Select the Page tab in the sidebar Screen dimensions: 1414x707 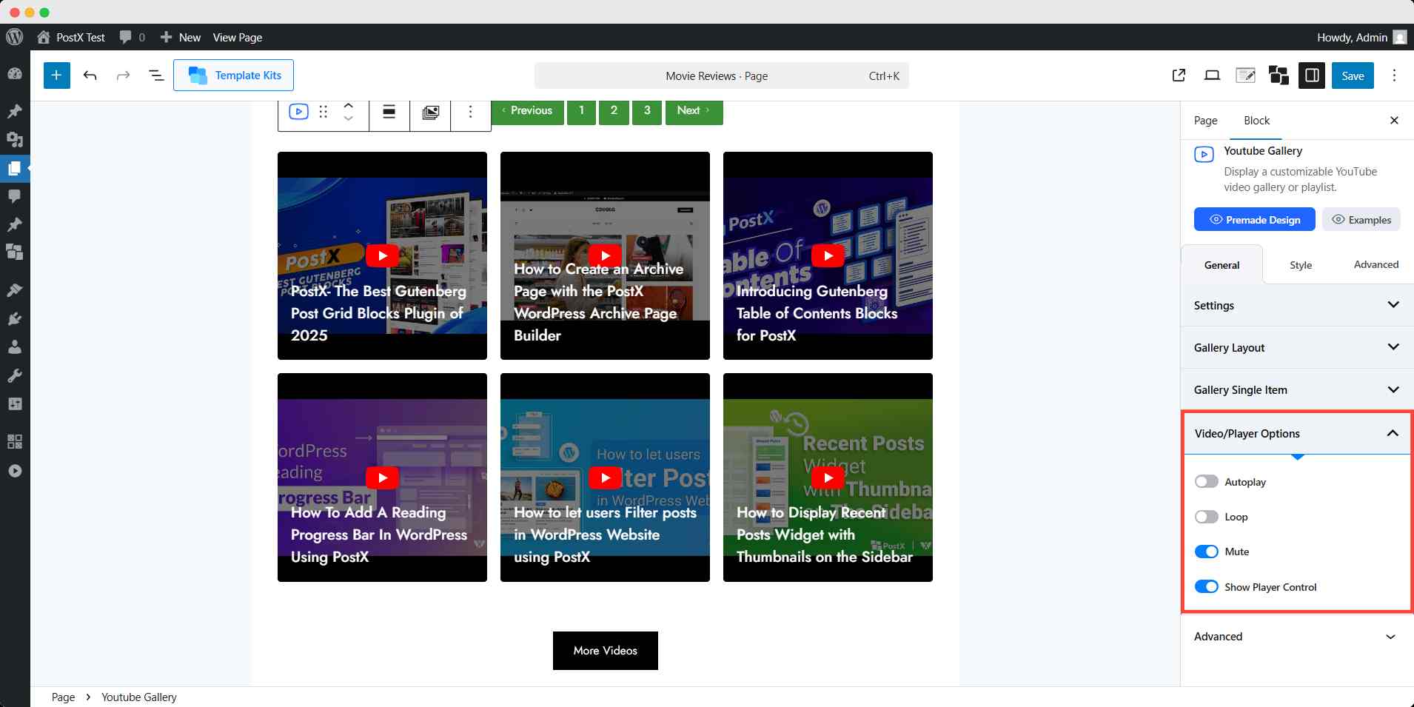click(1205, 120)
